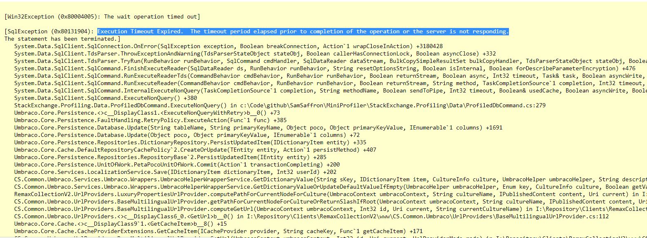Click the PetaPocoUnitOfWork.Commit +200 stack frame
Screen dimensions: 647x238
click(x=177, y=165)
